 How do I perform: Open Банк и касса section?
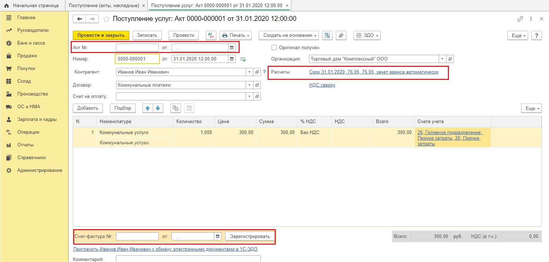[x=31, y=43]
